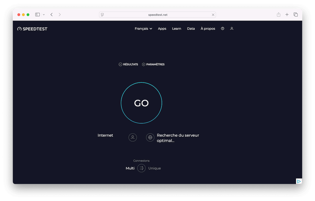Click the Internet provider label
This screenshot has height=201, width=315.
(105, 135)
